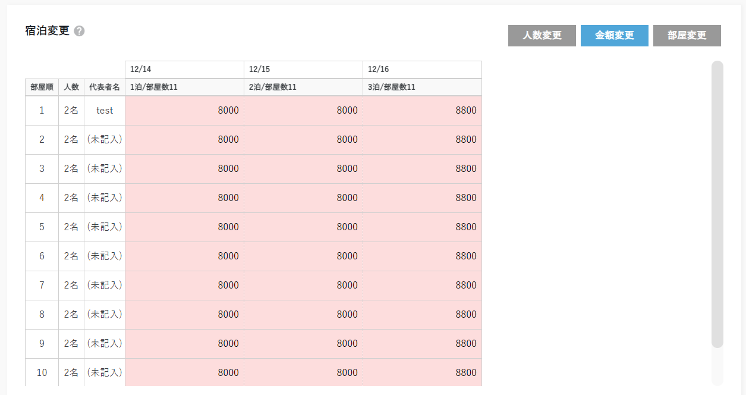746x395 pixels.
Task: Click the 12/14 date column header
Action: tap(184, 70)
